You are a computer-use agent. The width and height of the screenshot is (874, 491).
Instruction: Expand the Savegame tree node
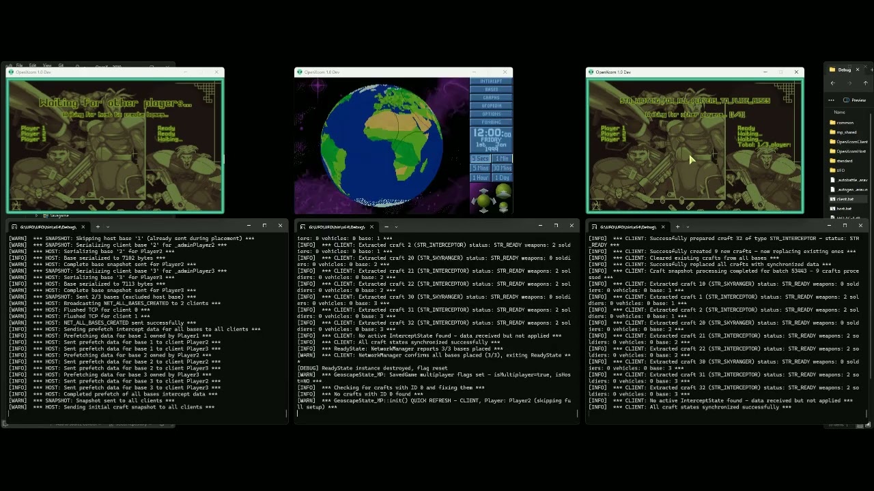[36, 215]
